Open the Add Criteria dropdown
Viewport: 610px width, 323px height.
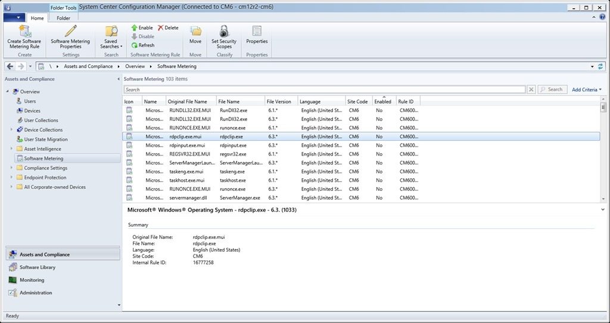coord(587,89)
